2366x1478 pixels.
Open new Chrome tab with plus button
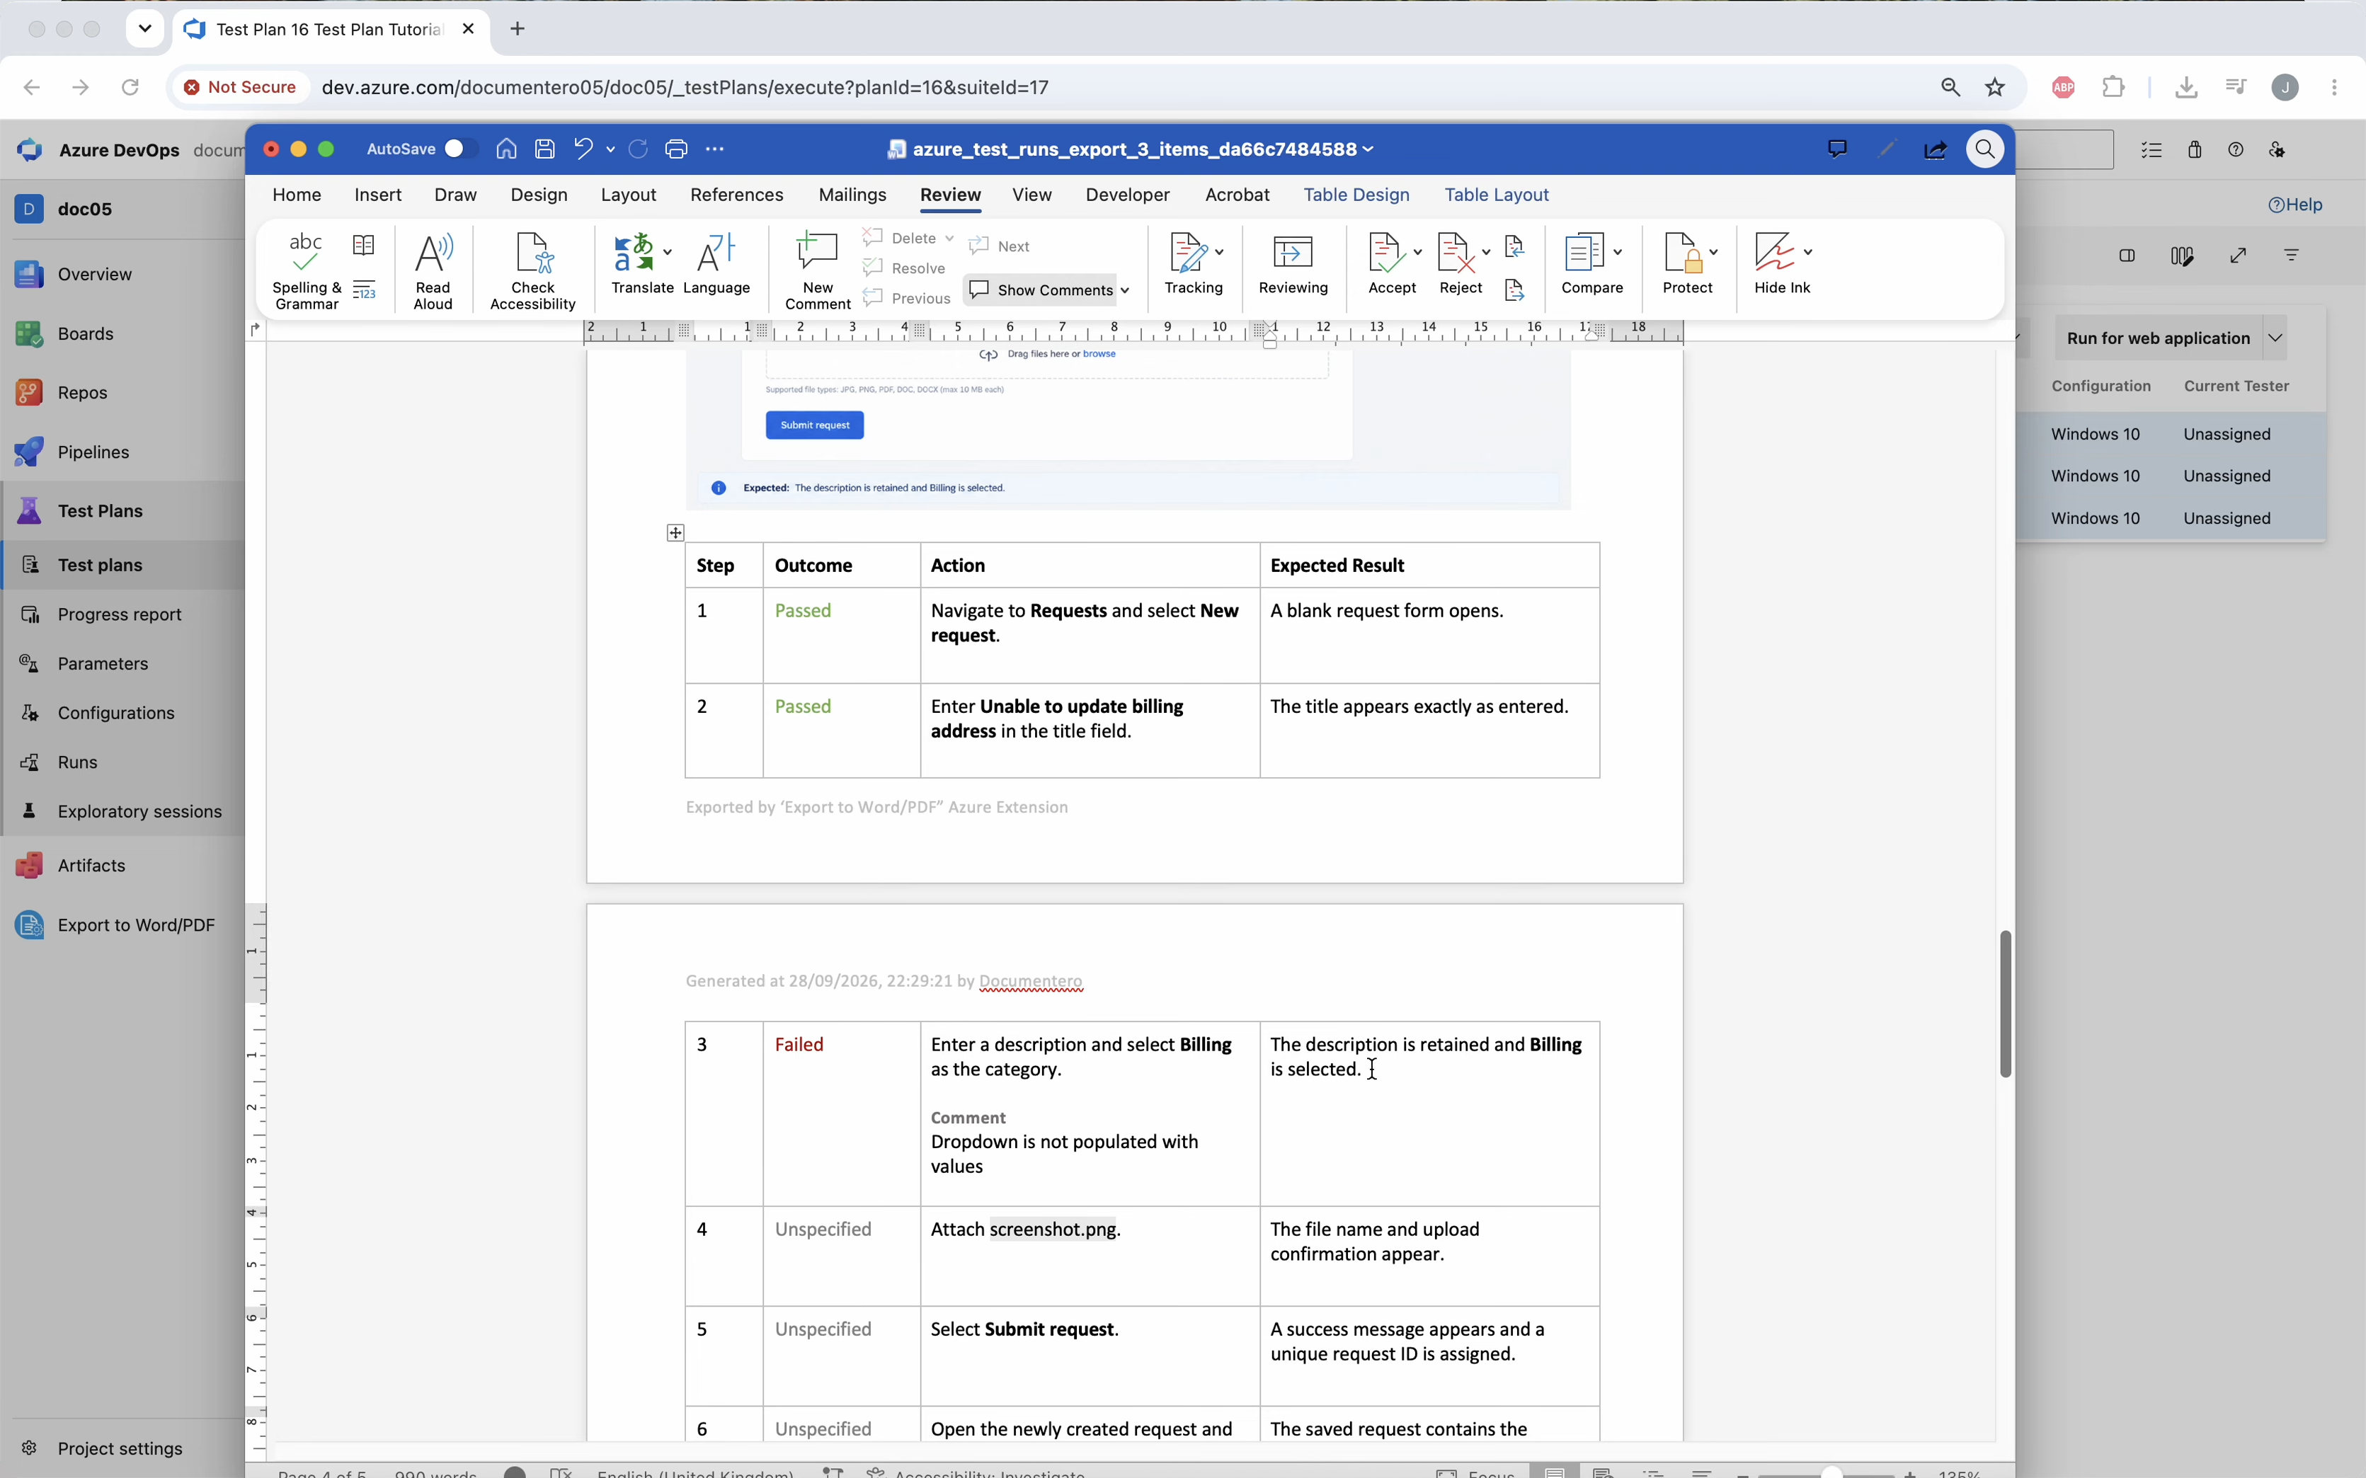pos(518,29)
